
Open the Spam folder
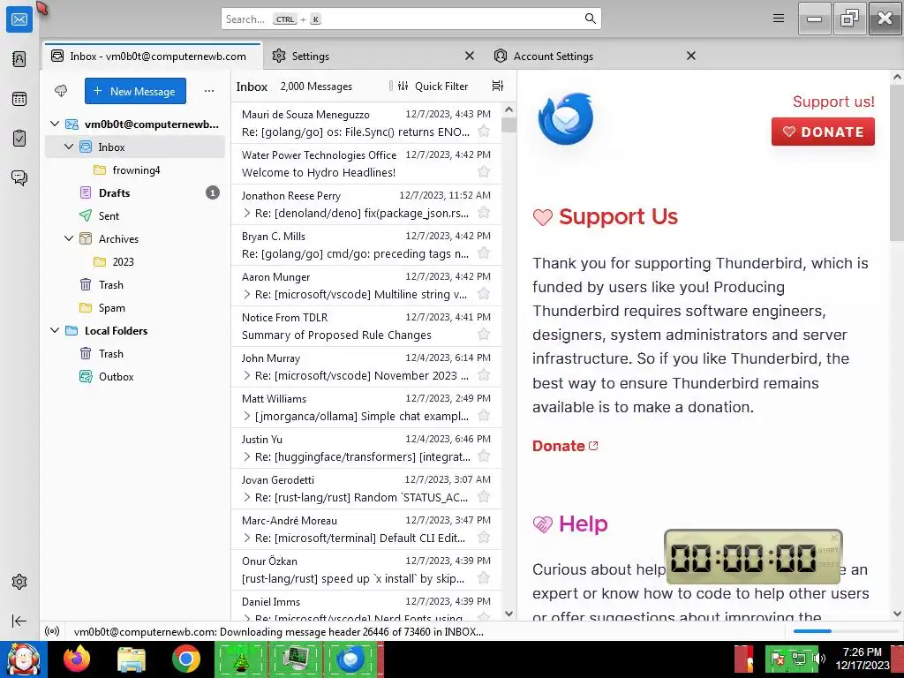tap(135, 308)
